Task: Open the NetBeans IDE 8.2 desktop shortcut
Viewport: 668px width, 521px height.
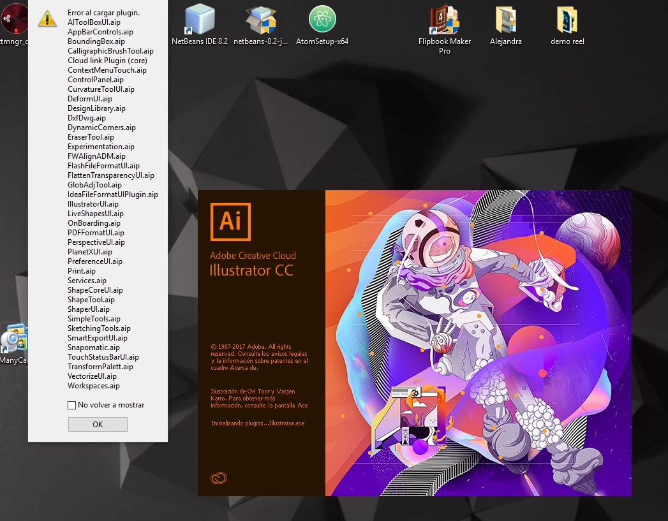Action: coord(199,24)
